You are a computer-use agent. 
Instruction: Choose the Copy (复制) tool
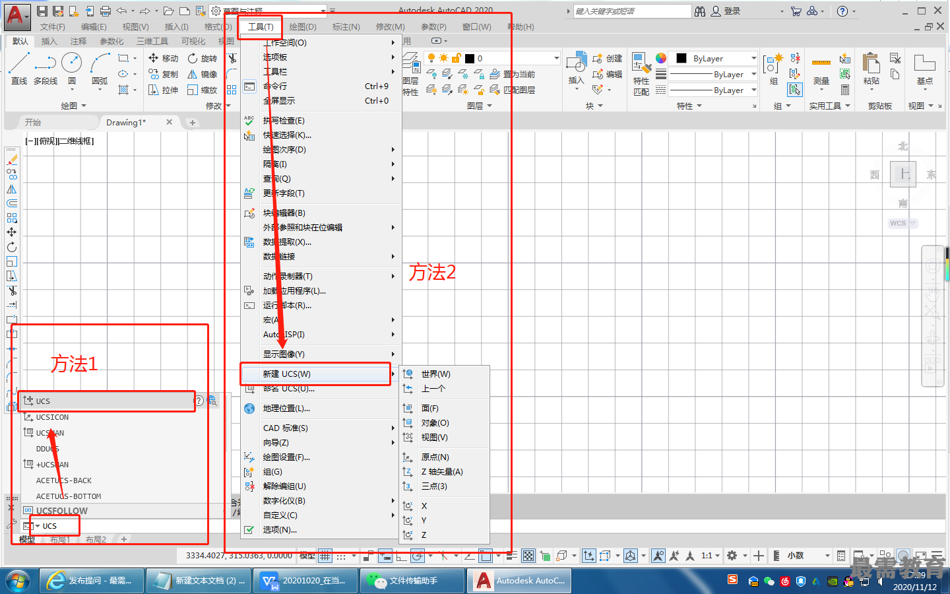point(163,74)
